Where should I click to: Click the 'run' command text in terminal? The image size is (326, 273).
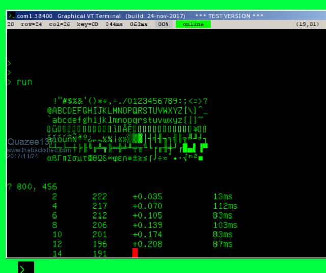point(24,81)
